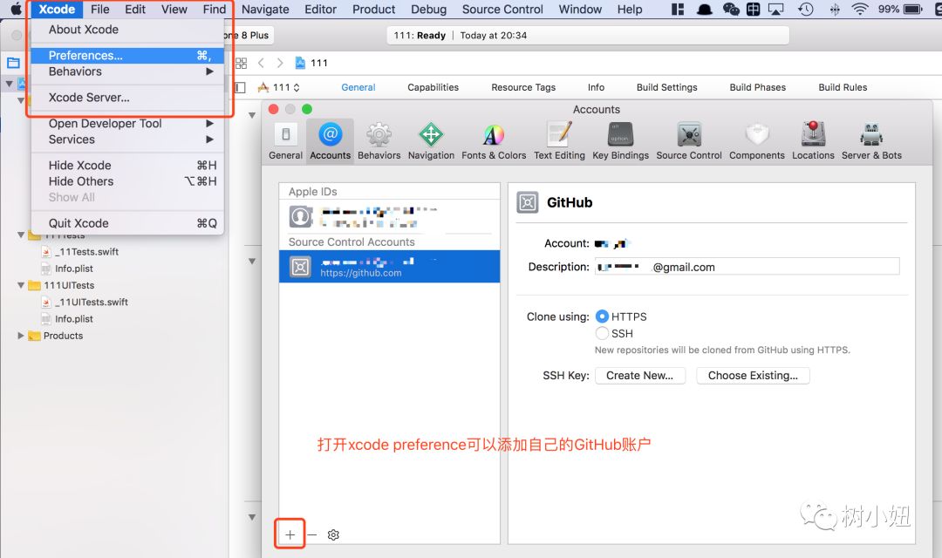Choose Hide Others menu item
Screen dimensions: 942x558
[127, 180]
